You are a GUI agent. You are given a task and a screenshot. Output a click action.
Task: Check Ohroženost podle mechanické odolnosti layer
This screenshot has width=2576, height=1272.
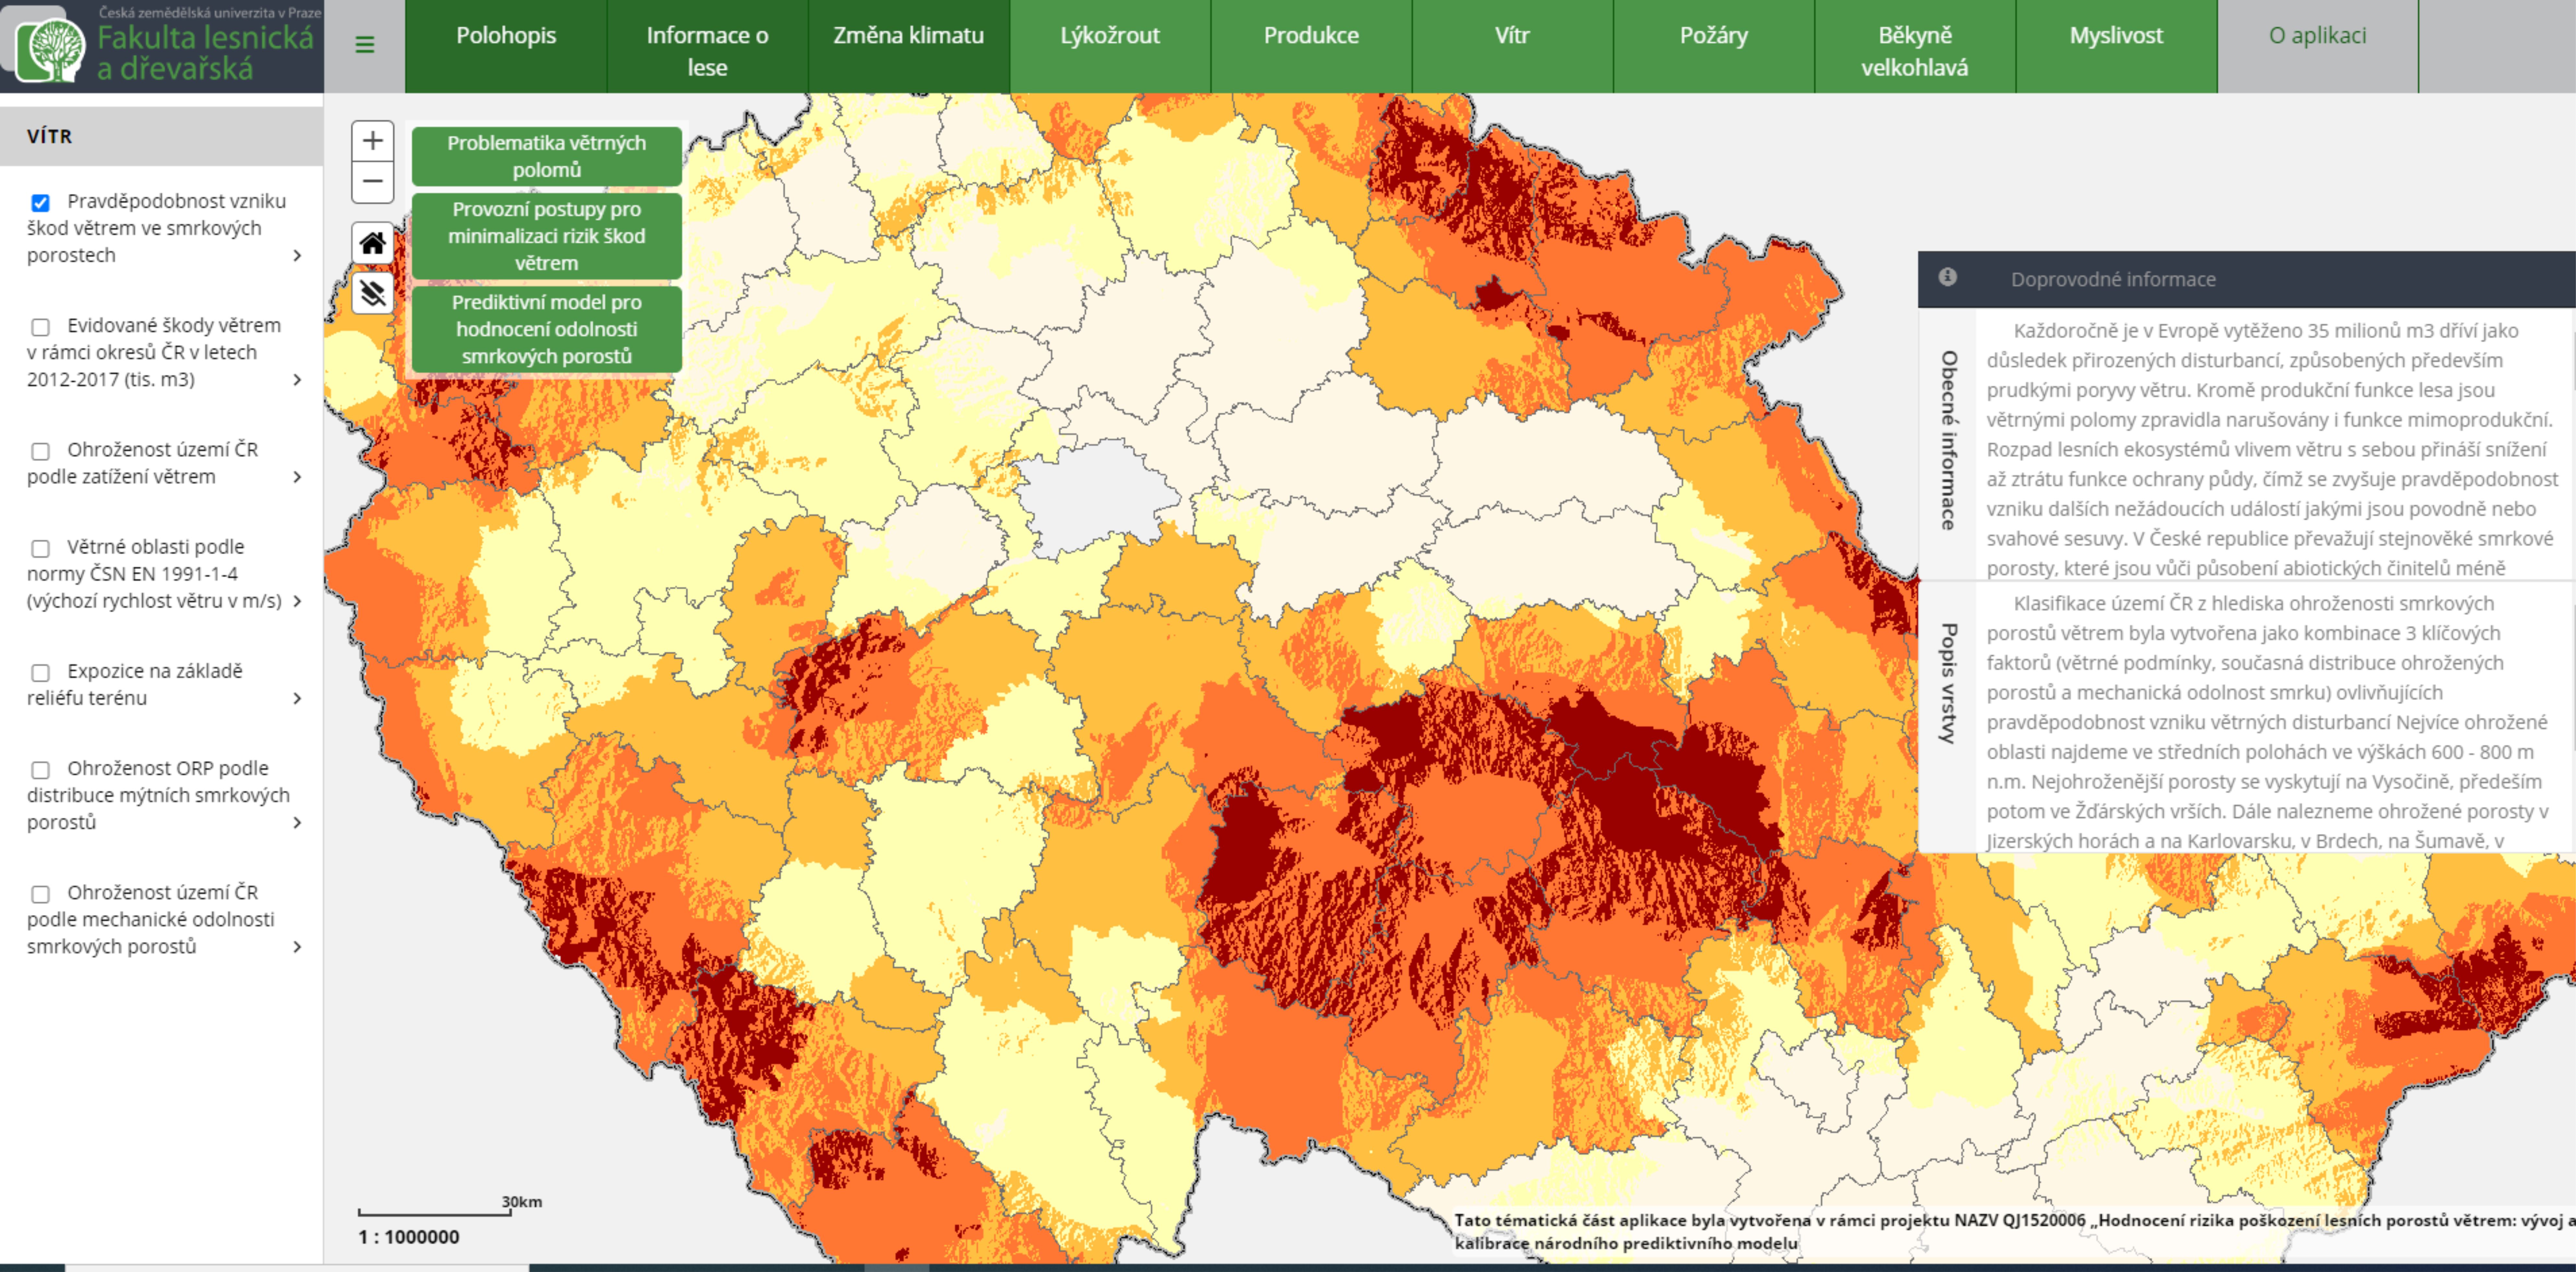(x=40, y=894)
